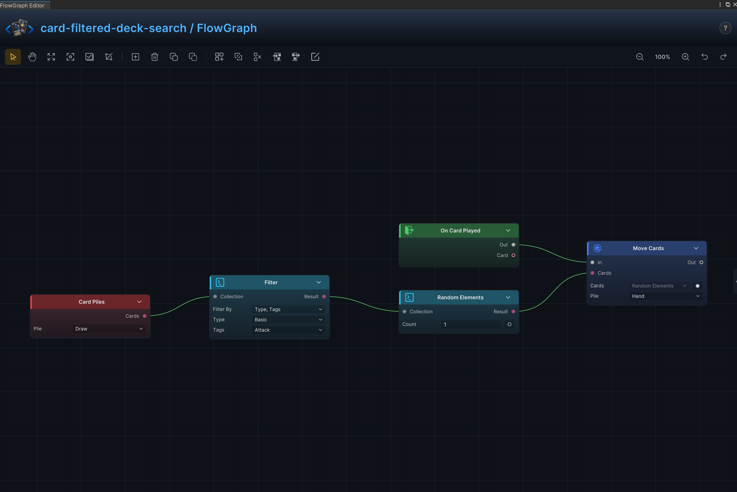Click the Filter Result output port

click(324, 296)
